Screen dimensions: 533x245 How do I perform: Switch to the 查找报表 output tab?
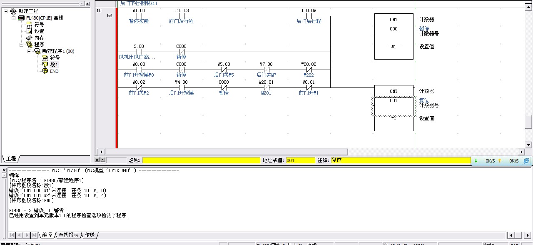(68, 235)
